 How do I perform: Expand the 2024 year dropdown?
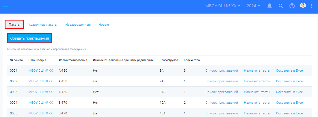[x=253, y=6]
